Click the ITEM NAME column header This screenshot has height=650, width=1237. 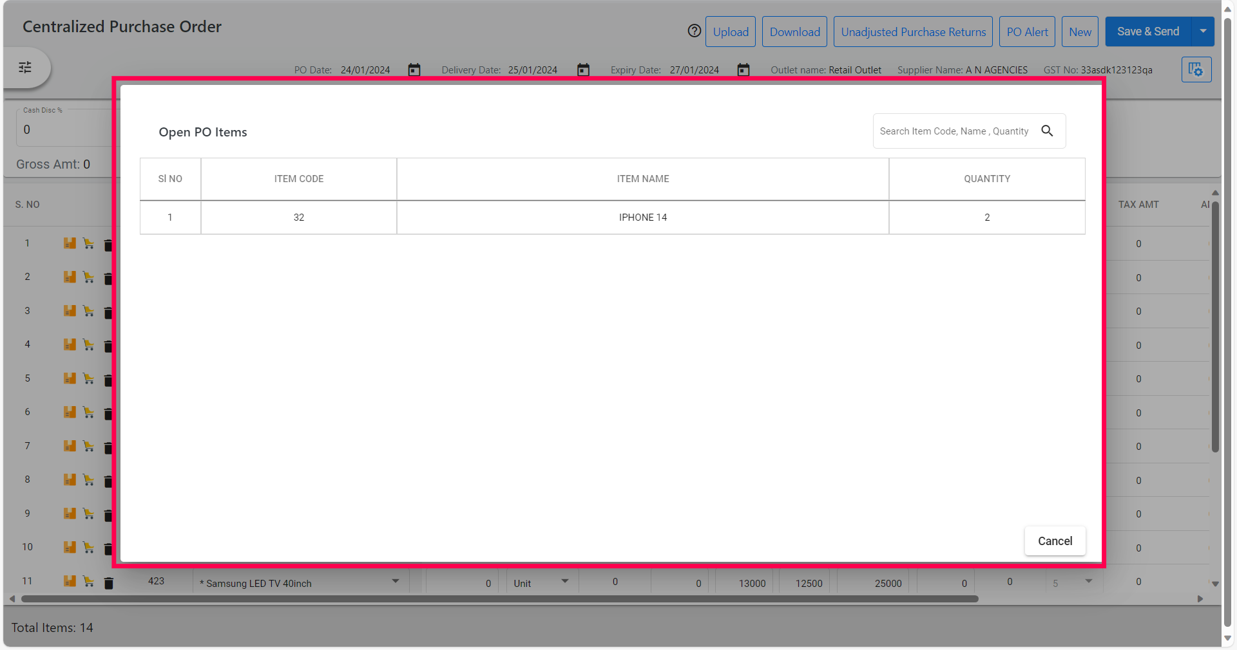[643, 179]
